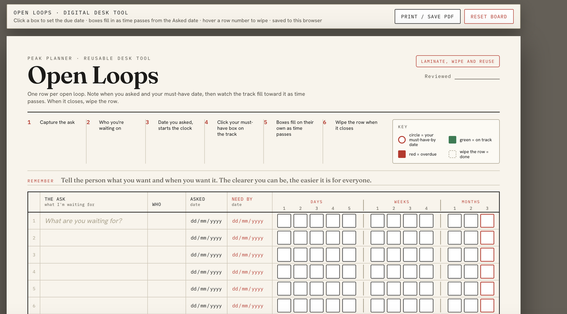Mark Weeks box 3 in row 4
This screenshot has width=567, height=314.
410,272
